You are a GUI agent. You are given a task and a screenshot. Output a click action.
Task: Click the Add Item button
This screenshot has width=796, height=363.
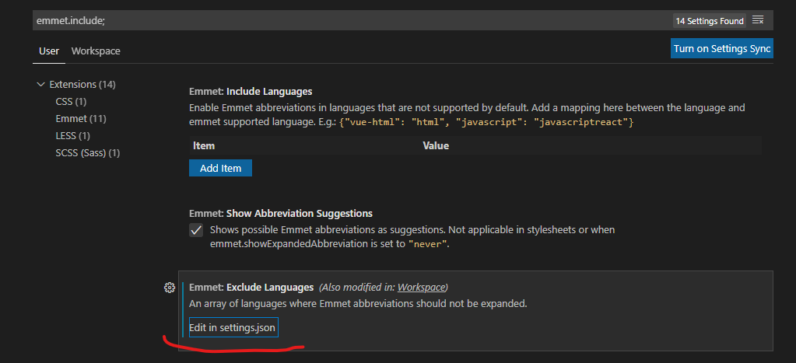coord(220,169)
